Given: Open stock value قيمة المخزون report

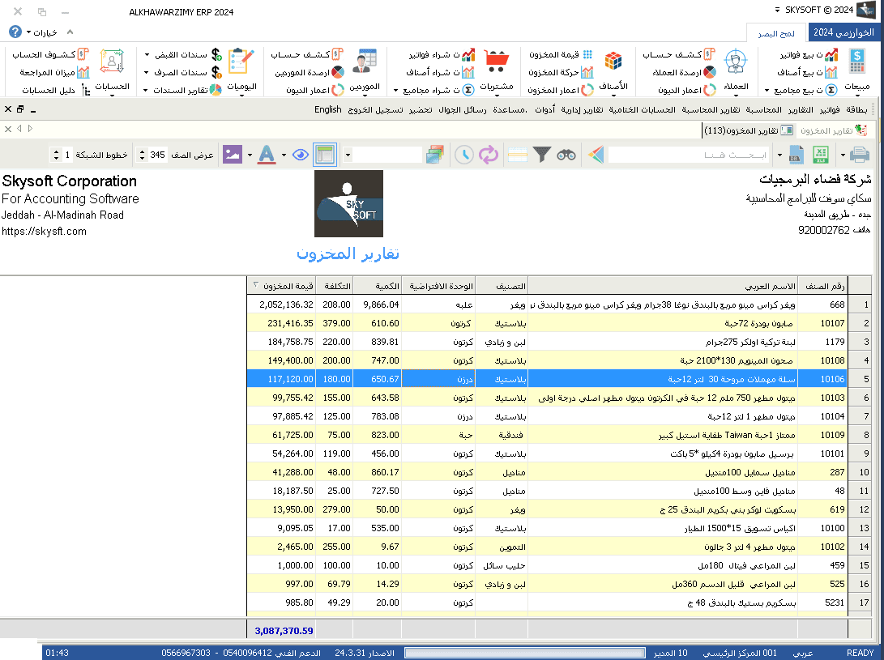Looking at the screenshot, I should [561, 55].
